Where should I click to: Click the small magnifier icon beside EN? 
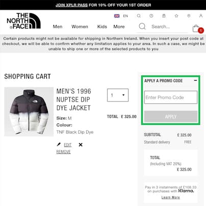(139, 16)
